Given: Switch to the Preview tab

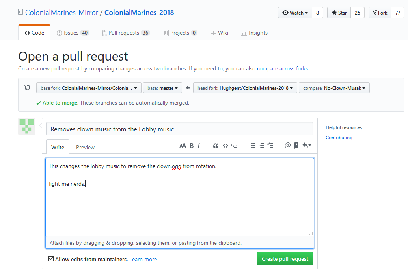Looking at the screenshot, I should (x=86, y=147).
